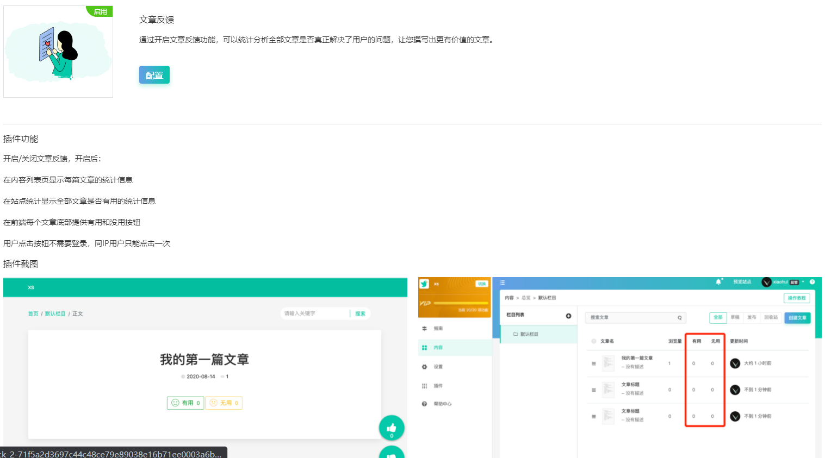Switch to the 回收站 filter tab
Image resolution: width=825 pixels, height=458 pixels.
pyautogui.click(x=771, y=317)
